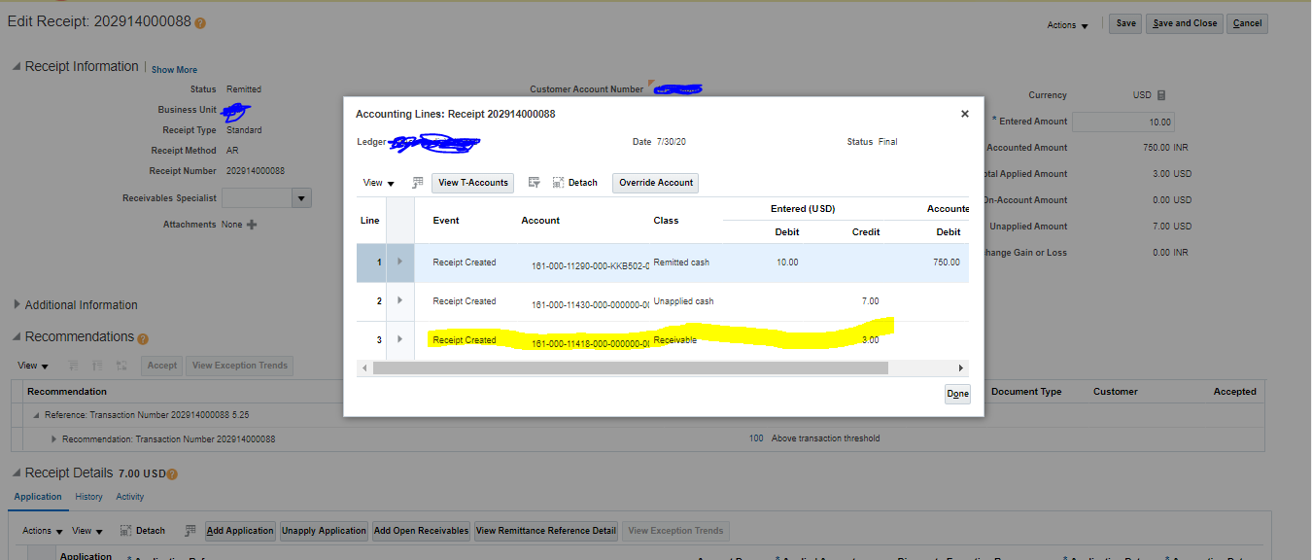Expand accounting line 3 details arrow
This screenshot has width=1312, height=560.
point(400,340)
